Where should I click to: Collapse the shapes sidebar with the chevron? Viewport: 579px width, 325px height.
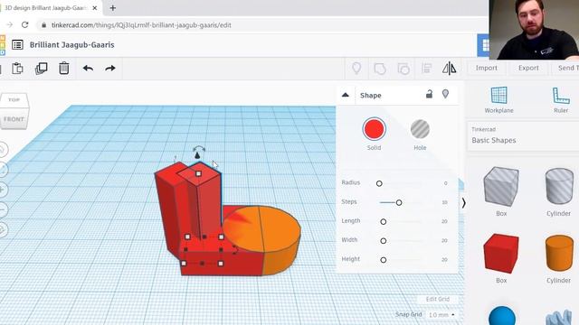tap(463, 202)
